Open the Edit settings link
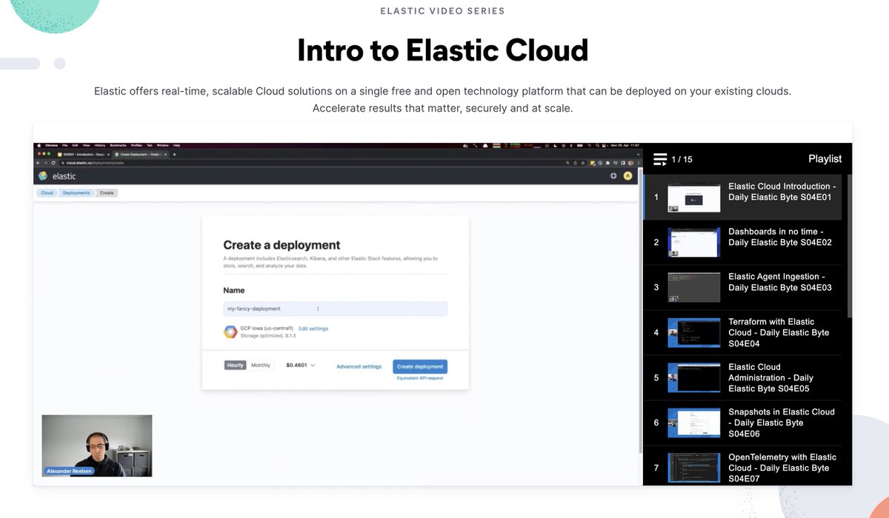 313,329
